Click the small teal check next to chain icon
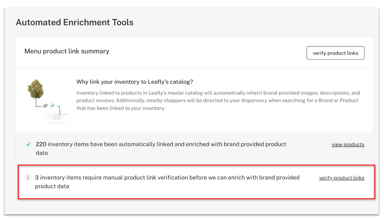 (x=52, y=105)
